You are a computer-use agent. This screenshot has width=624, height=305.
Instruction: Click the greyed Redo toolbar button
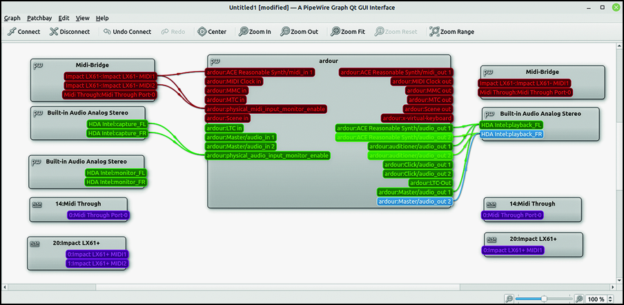coord(173,32)
